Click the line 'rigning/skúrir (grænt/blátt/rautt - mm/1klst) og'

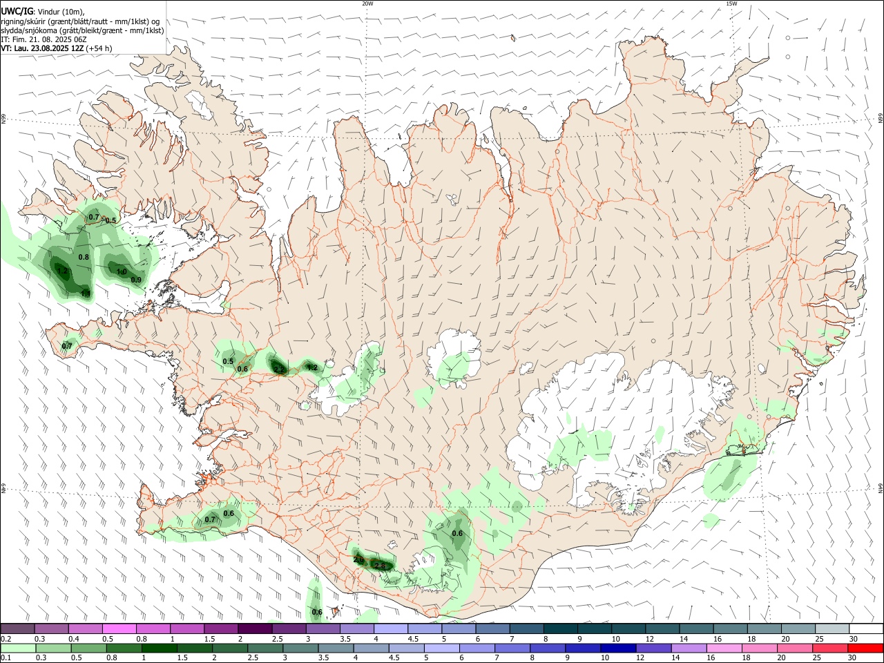79,21
